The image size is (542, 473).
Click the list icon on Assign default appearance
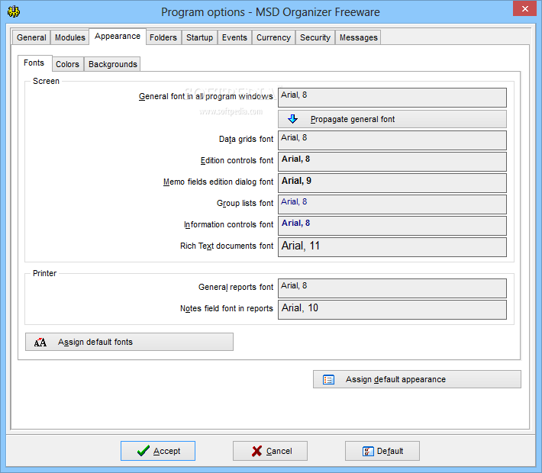[x=328, y=380]
